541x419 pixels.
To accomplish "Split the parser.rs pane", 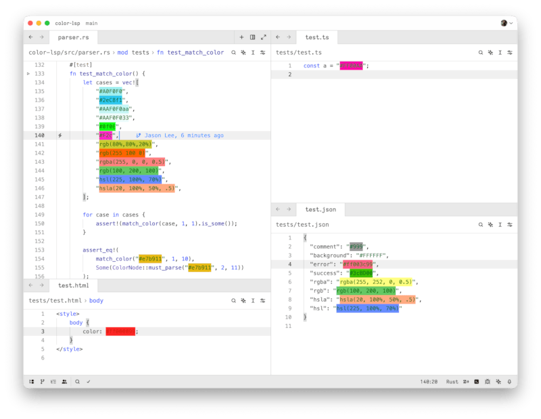I will tap(252, 37).
